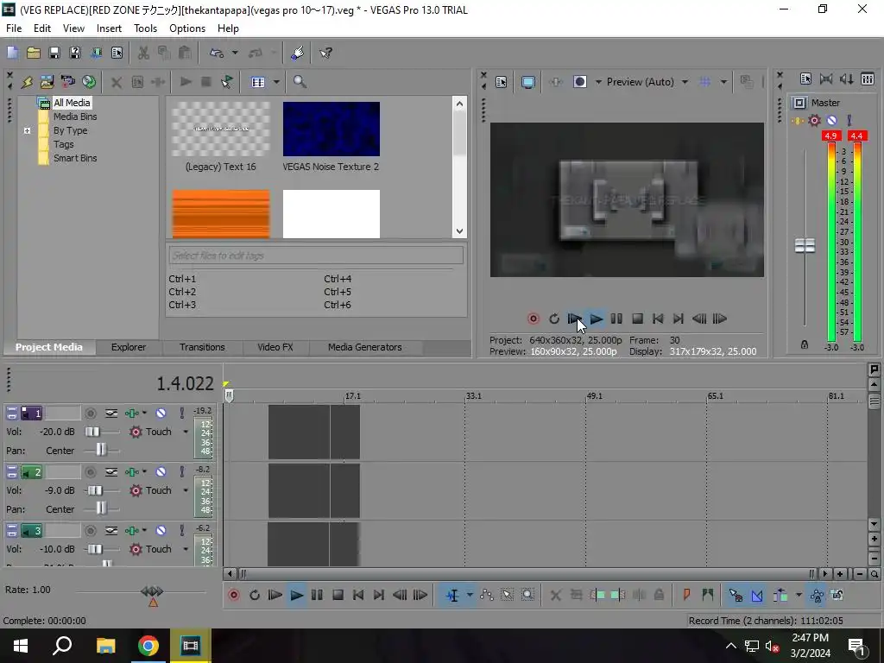Open the Insert menu
Image resolution: width=884 pixels, height=663 pixels.
click(109, 28)
